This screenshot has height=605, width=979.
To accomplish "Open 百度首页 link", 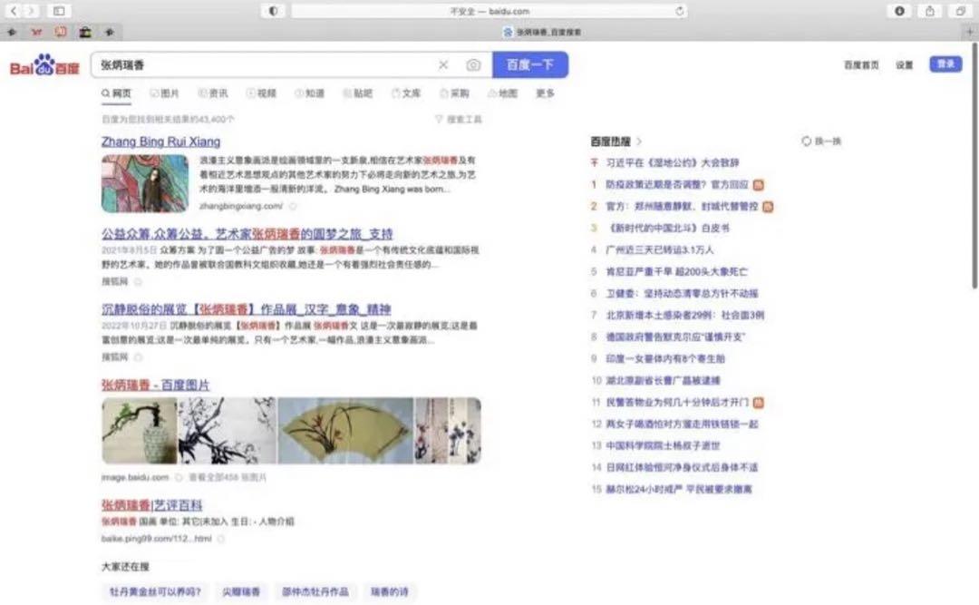I will [x=861, y=65].
